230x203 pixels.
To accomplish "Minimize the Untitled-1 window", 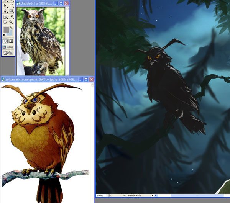I will pos(56,3).
